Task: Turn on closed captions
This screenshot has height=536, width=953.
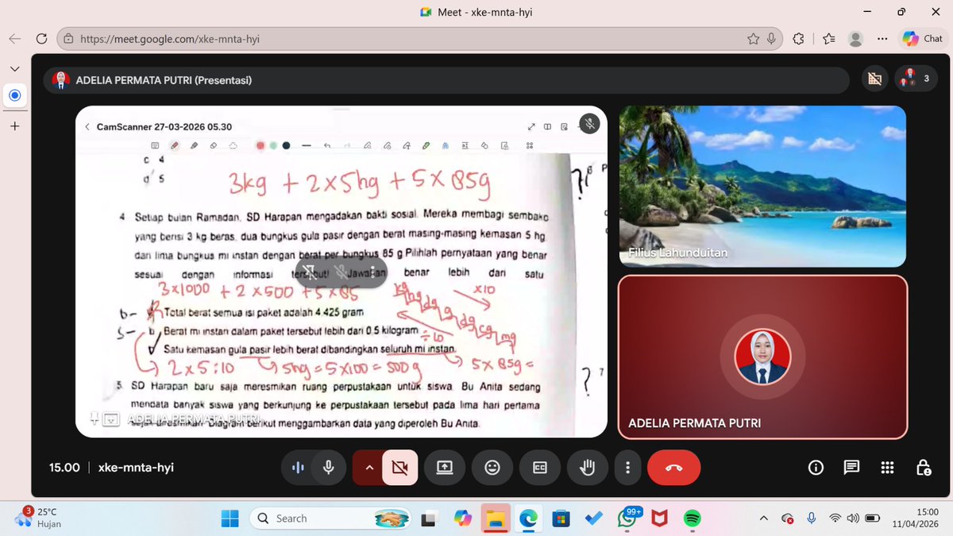Action: [x=540, y=468]
